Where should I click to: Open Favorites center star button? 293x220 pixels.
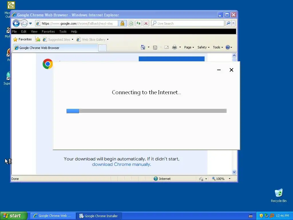[x=22, y=39]
